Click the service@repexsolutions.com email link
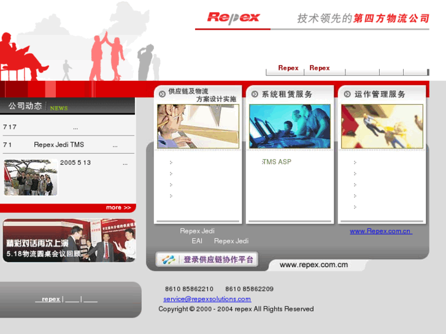446x334 pixels. (x=207, y=299)
